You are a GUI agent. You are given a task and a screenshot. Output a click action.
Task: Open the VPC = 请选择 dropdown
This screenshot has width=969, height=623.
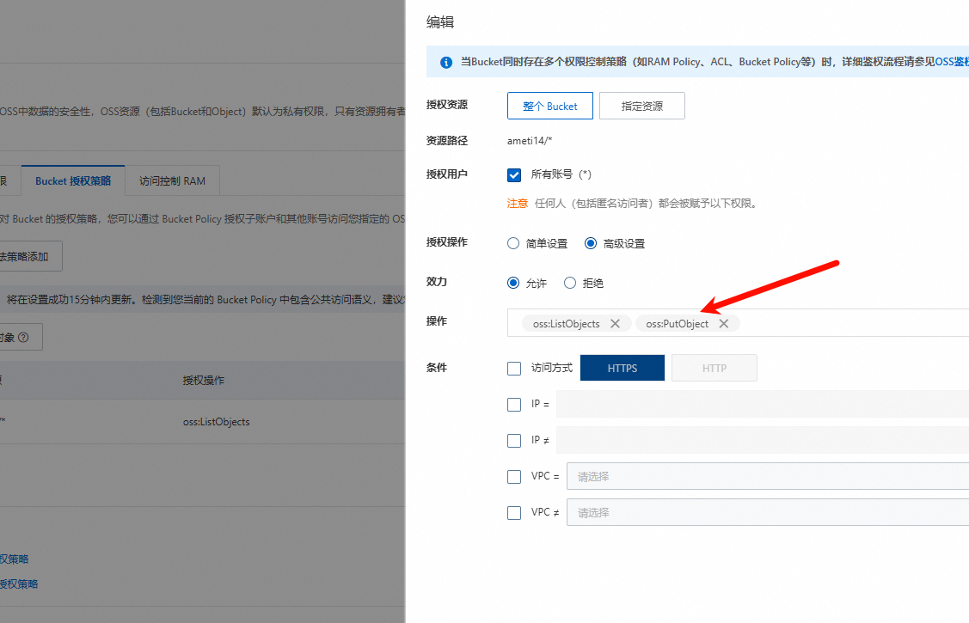coord(767,476)
